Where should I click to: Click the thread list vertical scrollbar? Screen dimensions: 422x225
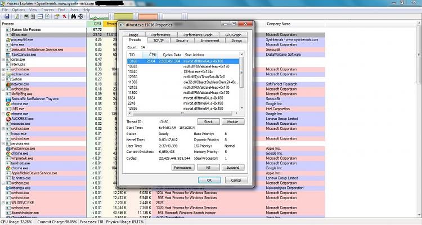coord(242,81)
